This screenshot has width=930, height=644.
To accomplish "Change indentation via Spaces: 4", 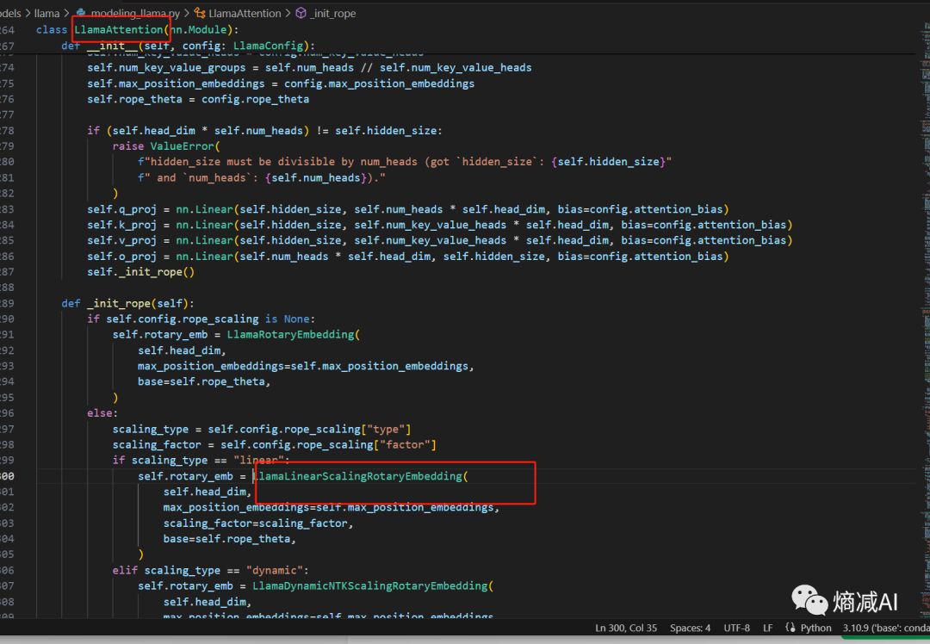I will coord(690,628).
